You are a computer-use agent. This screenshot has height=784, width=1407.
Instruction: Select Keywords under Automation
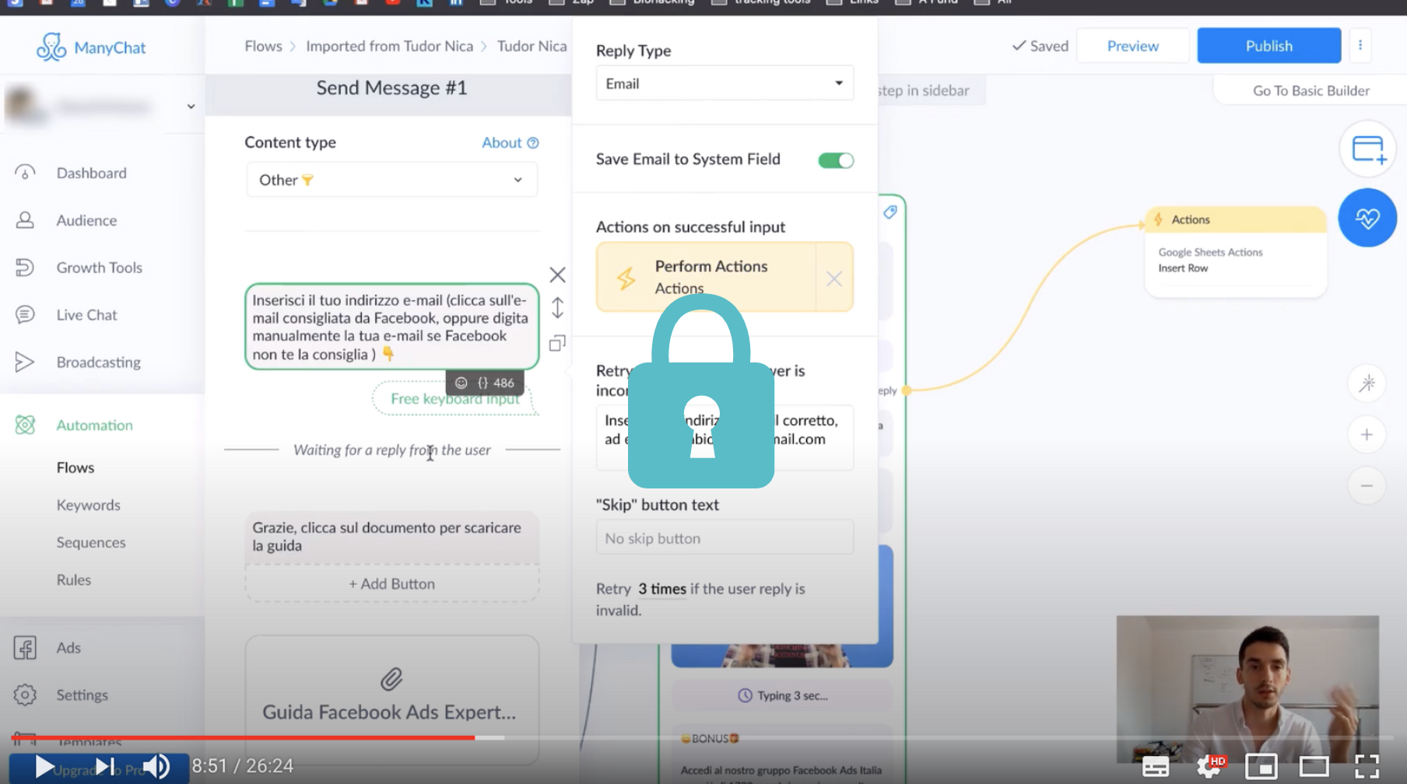coord(88,505)
